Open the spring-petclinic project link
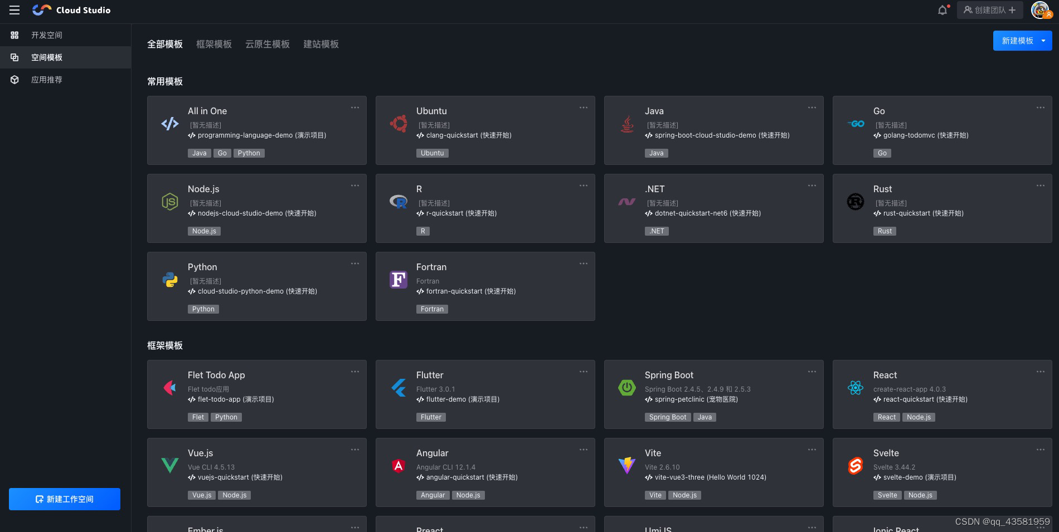 tap(691, 399)
